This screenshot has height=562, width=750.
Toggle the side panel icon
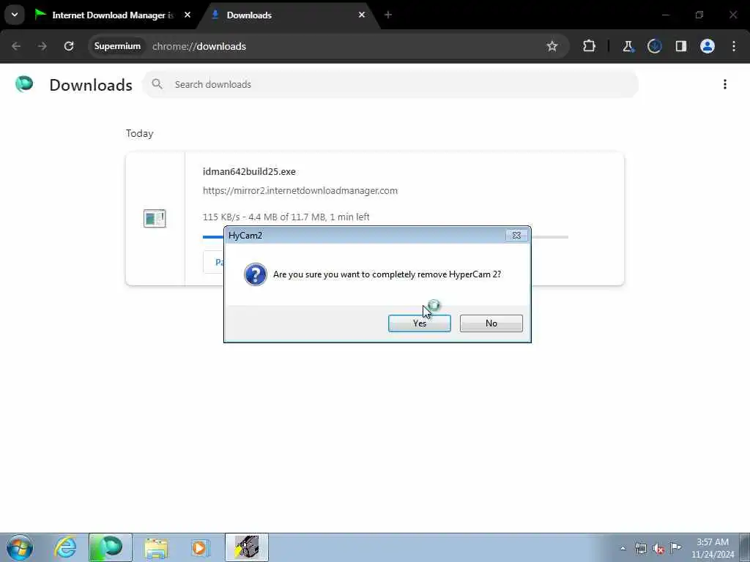[x=680, y=46]
